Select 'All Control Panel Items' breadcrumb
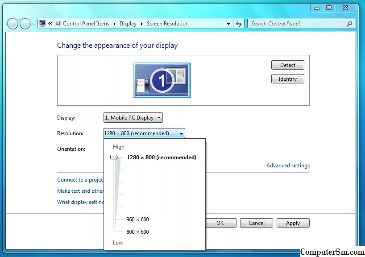Screen dimensions: 365x257 point(82,24)
